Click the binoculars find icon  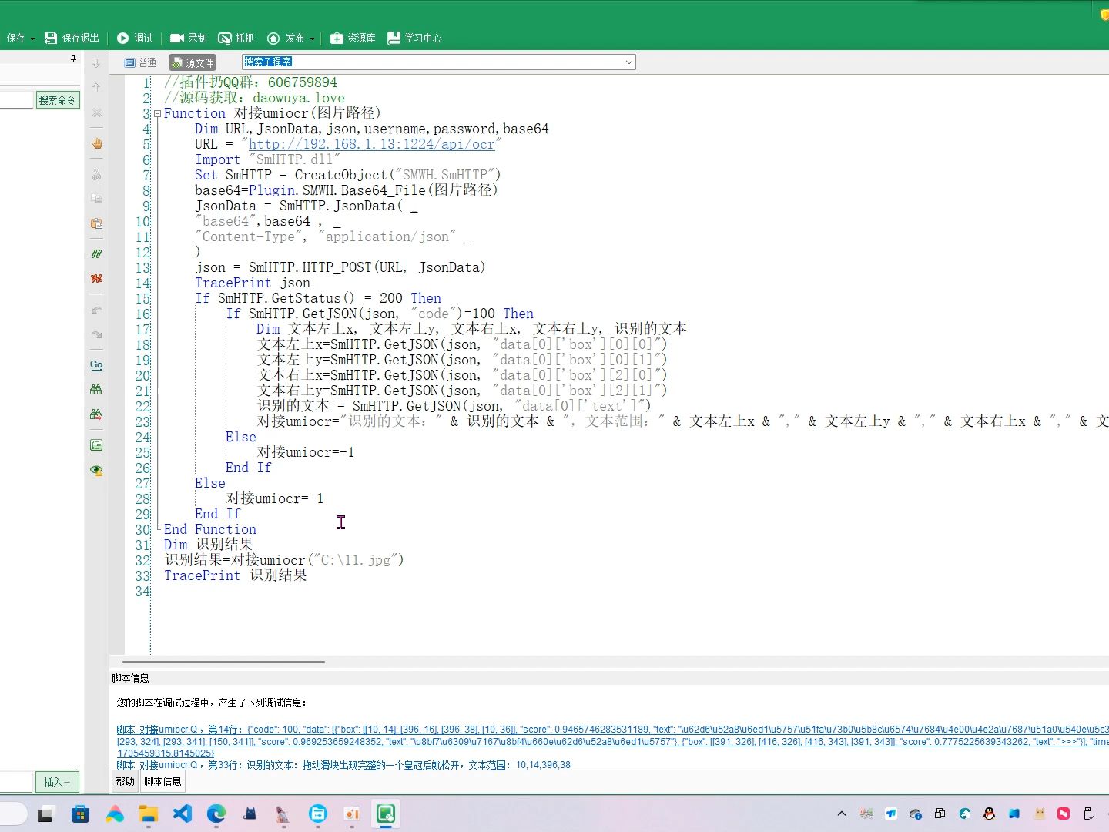click(x=96, y=389)
